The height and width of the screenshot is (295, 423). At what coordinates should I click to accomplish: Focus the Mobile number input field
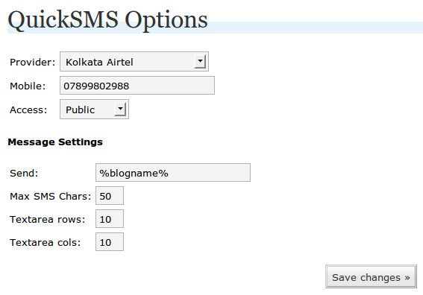click(137, 86)
